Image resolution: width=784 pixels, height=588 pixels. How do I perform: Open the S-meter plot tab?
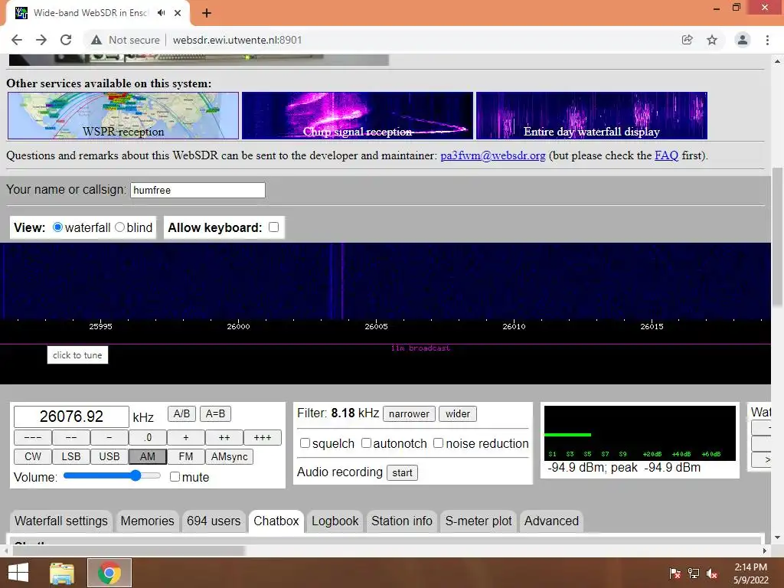[x=479, y=521]
